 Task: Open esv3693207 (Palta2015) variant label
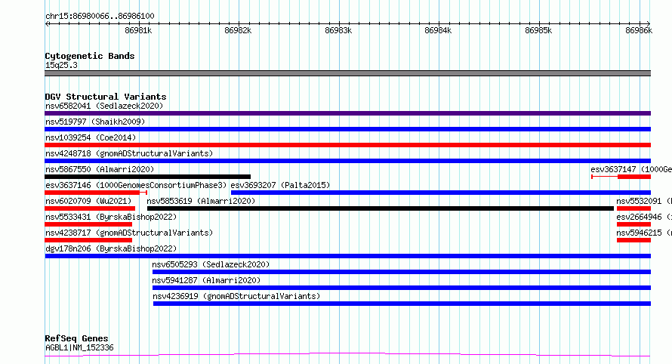(280, 185)
